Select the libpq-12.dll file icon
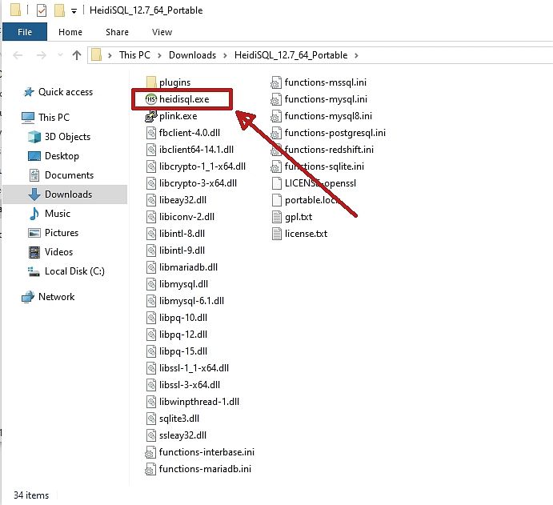The image size is (553, 505). tap(151, 335)
